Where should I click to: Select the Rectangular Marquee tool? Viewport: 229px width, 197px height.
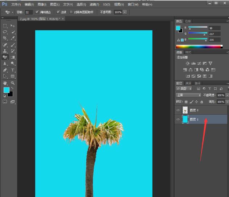pyautogui.click(x=5, y=26)
